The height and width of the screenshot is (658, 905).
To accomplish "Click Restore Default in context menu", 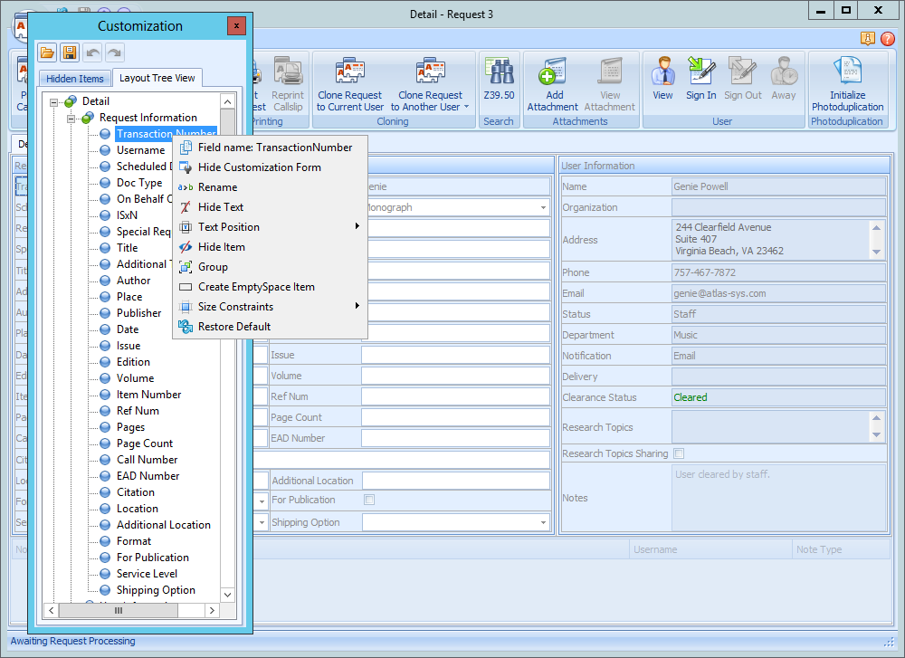I will pos(234,327).
